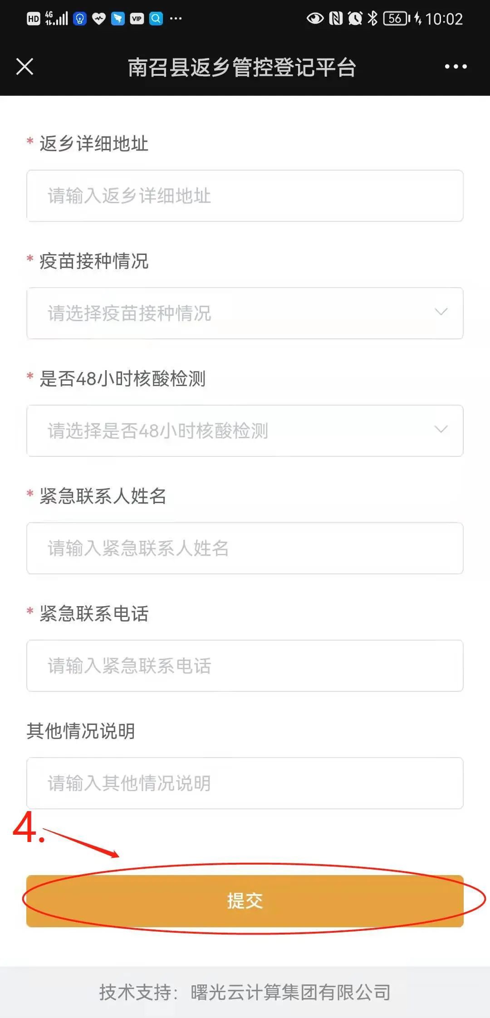Tap the Bluetooth status icon

coord(372,18)
